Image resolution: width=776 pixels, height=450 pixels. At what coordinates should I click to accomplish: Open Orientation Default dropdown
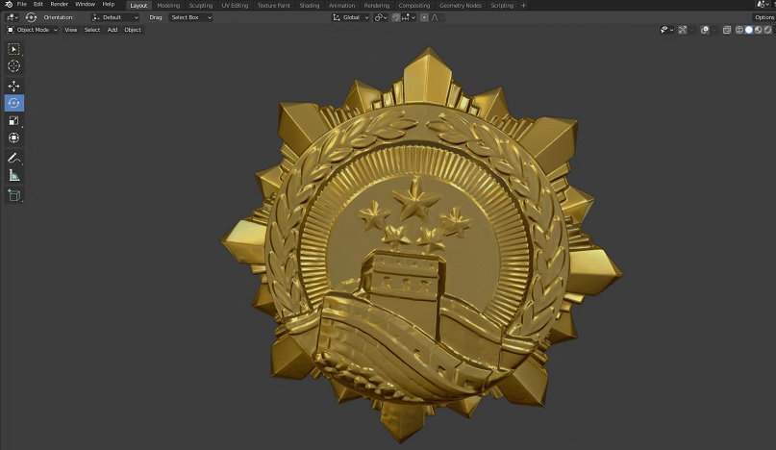pos(114,17)
